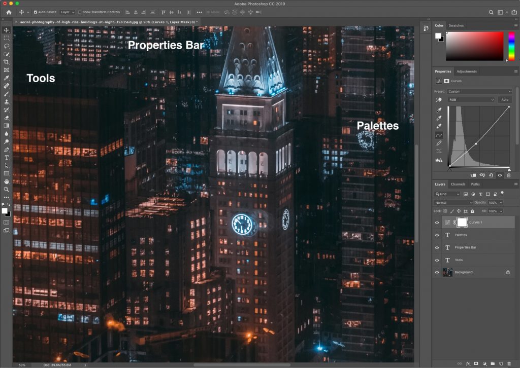Hide the Palettes text layer
Screen dimensions: 520x368
437,235
